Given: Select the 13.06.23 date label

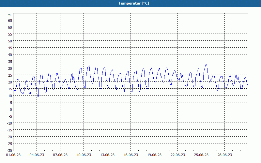Looking at the screenshot, I should point(107,155).
